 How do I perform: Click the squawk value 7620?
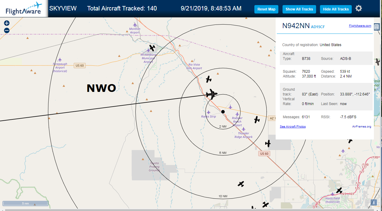(306, 72)
